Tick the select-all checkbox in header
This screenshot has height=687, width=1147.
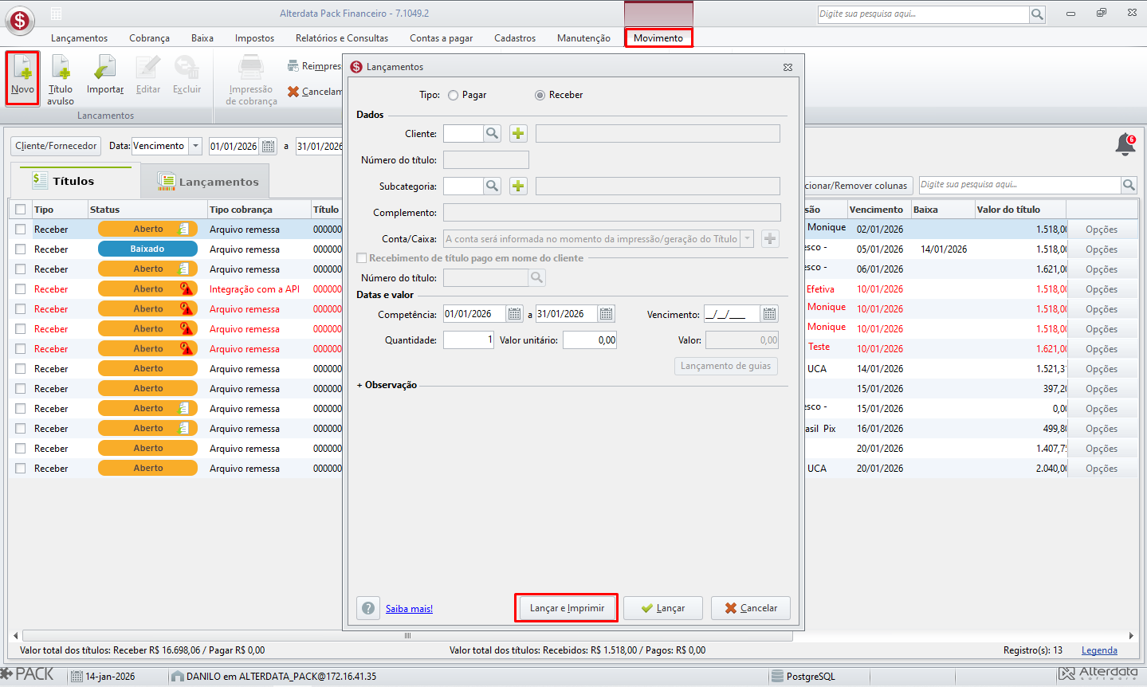point(21,210)
